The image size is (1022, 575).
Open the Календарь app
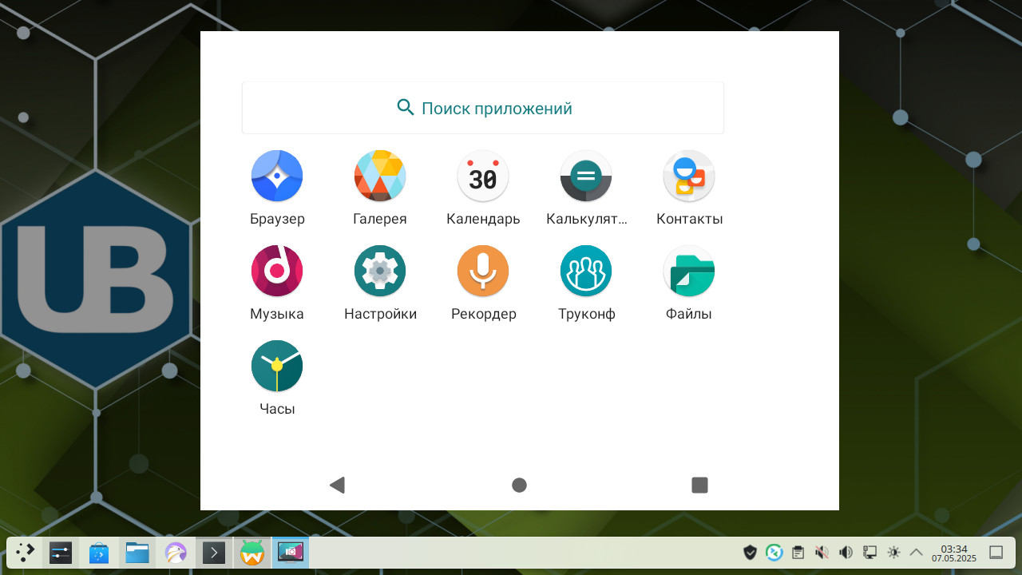[x=483, y=176]
